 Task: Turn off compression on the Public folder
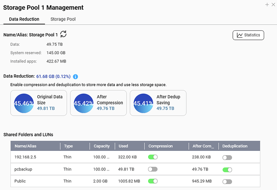pyautogui.click(x=153, y=181)
